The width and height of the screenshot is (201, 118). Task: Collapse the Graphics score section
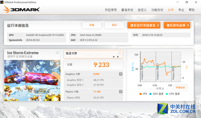121,74
